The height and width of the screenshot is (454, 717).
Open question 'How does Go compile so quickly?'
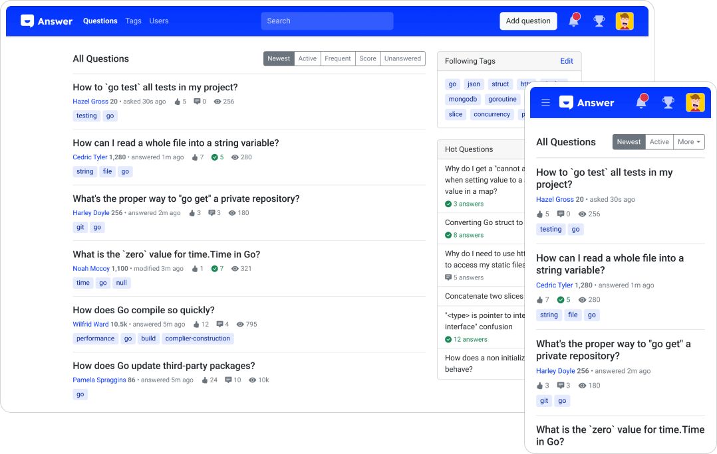coord(144,310)
